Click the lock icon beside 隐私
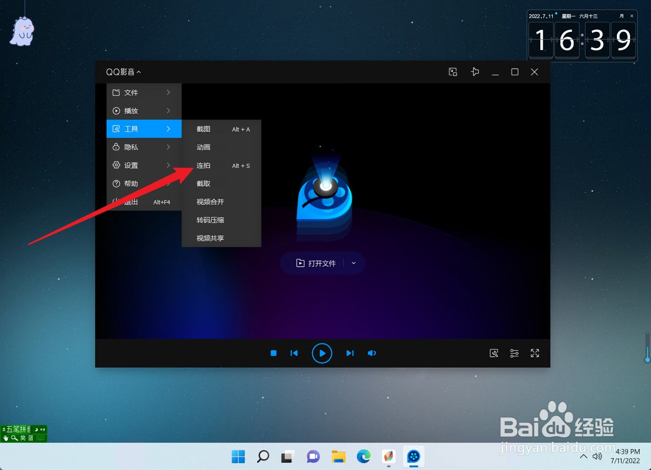651x470 pixels. [116, 147]
